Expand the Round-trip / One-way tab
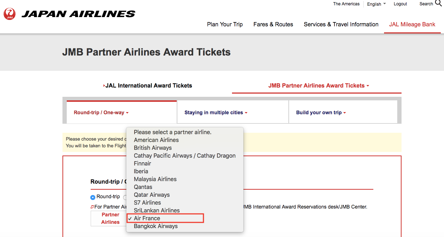Viewport: 444px width, 237px height. click(x=101, y=112)
